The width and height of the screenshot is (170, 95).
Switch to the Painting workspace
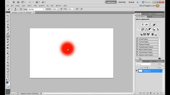click(x=122, y=2)
